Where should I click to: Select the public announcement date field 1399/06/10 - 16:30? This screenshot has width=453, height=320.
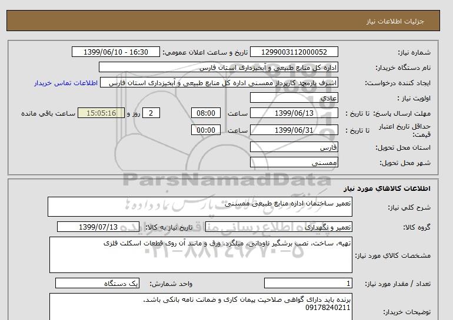click(116, 52)
